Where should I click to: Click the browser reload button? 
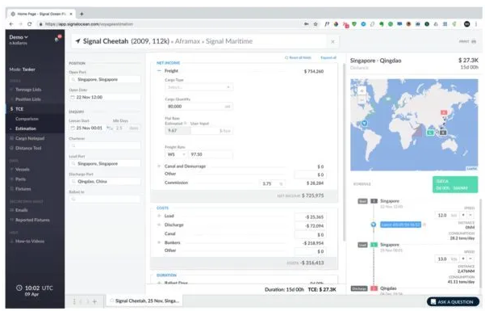29,24
